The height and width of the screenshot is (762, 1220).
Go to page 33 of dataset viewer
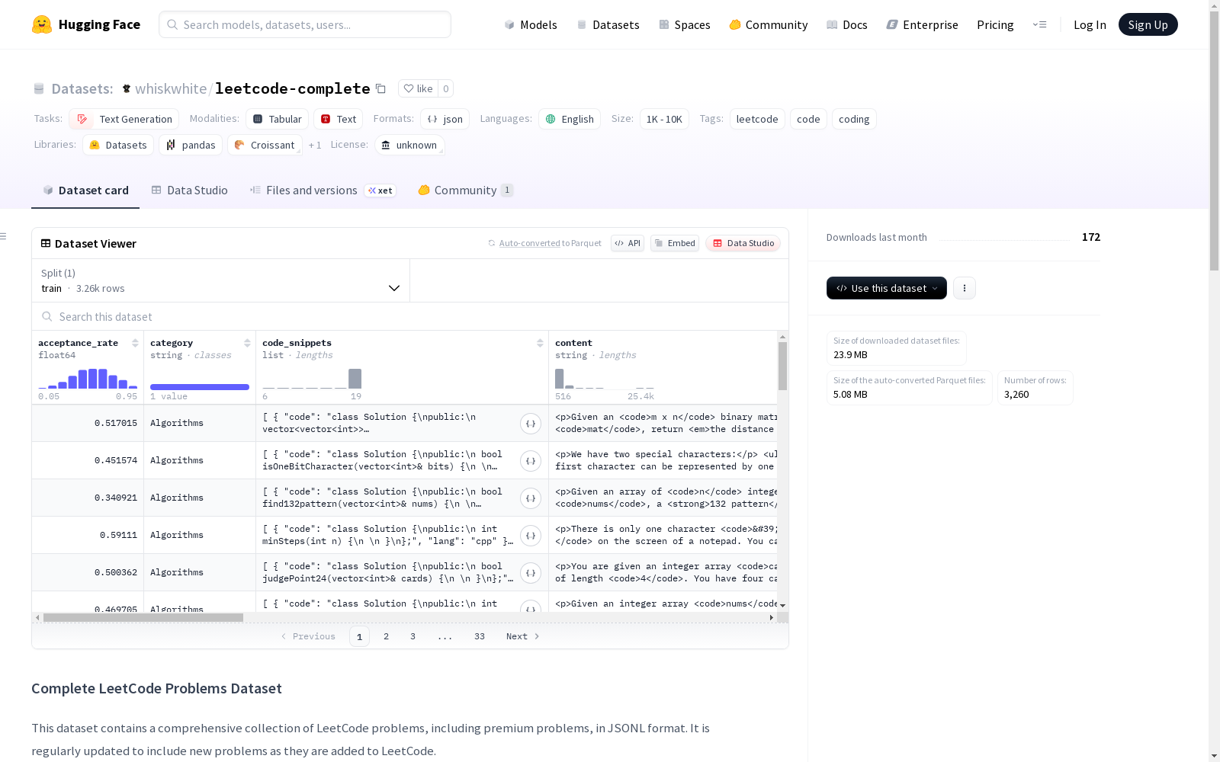coord(479,636)
